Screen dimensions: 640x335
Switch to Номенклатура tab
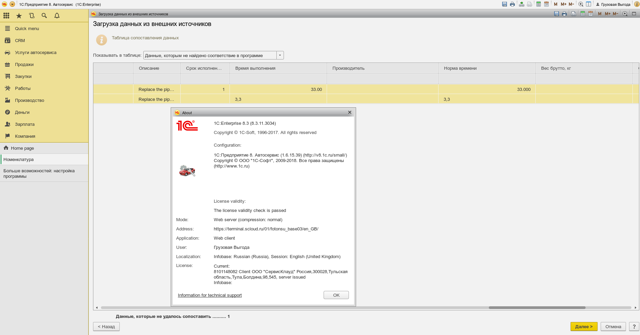pyautogui.click(x=44, y=159)
